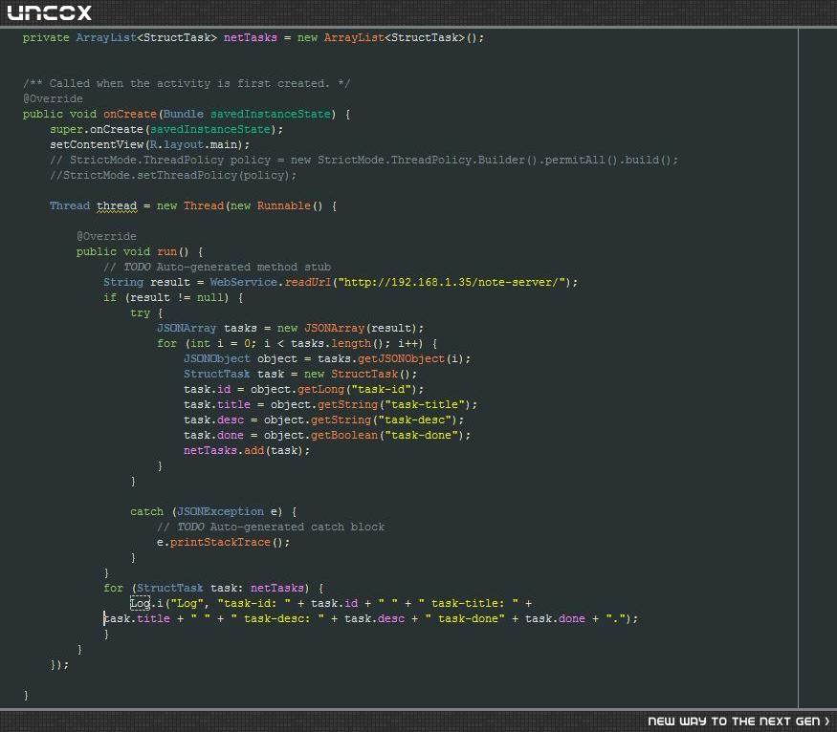Click the underlined 'thread' variable name
The height and width of the screenshot is (732, 837).
[117, 206]
